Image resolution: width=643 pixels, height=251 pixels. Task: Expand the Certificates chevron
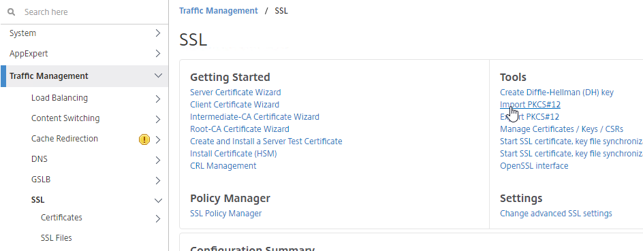158,218
